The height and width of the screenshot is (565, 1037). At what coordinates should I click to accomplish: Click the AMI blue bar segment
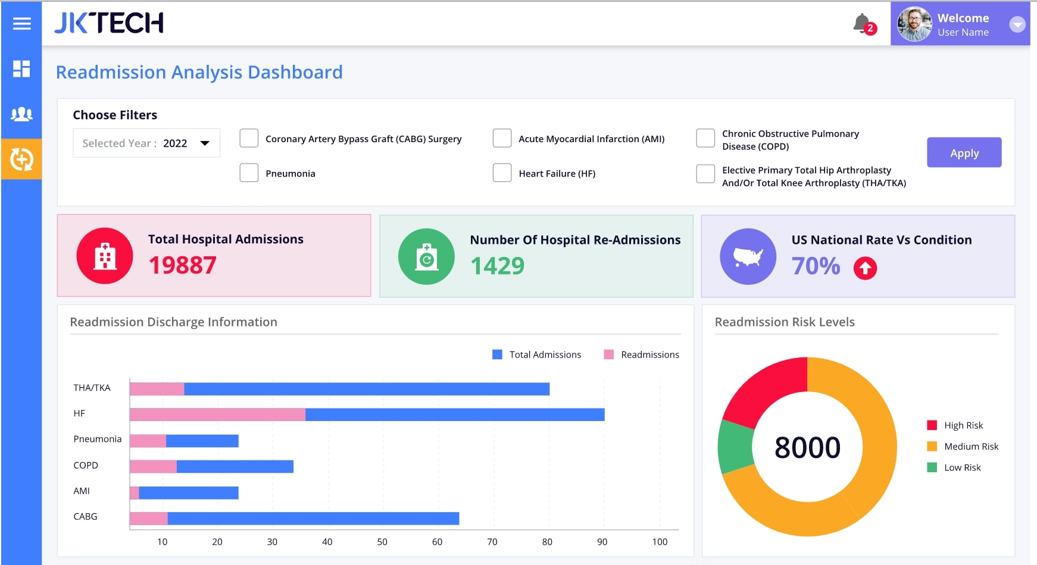189,492
